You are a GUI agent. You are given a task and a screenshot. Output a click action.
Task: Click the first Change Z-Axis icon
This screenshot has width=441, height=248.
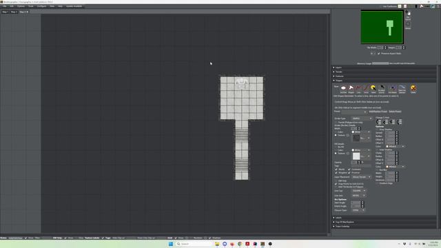tap(379, 122)
